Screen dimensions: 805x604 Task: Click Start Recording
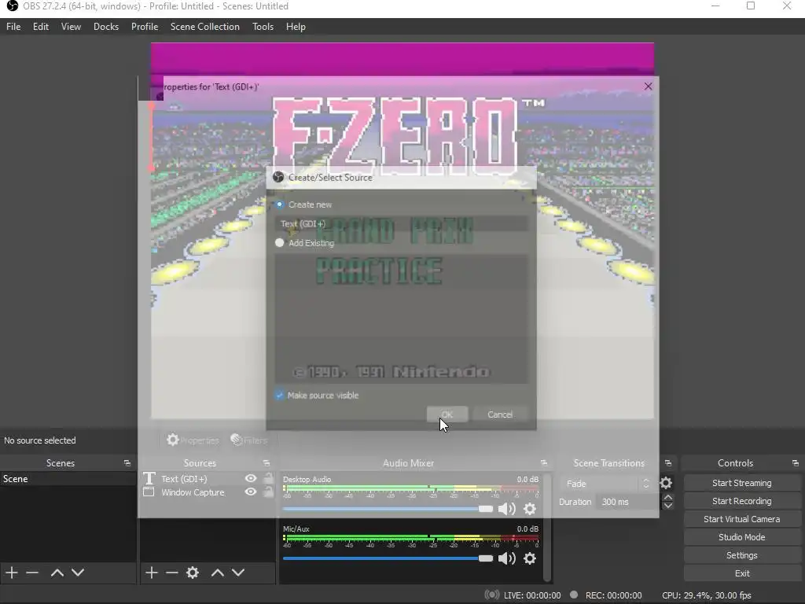741,501
